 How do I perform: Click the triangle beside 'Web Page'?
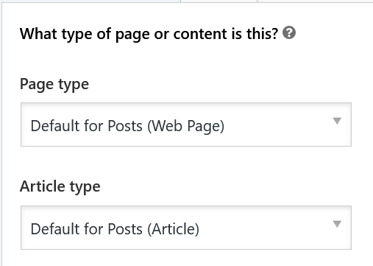click(337, 121)
